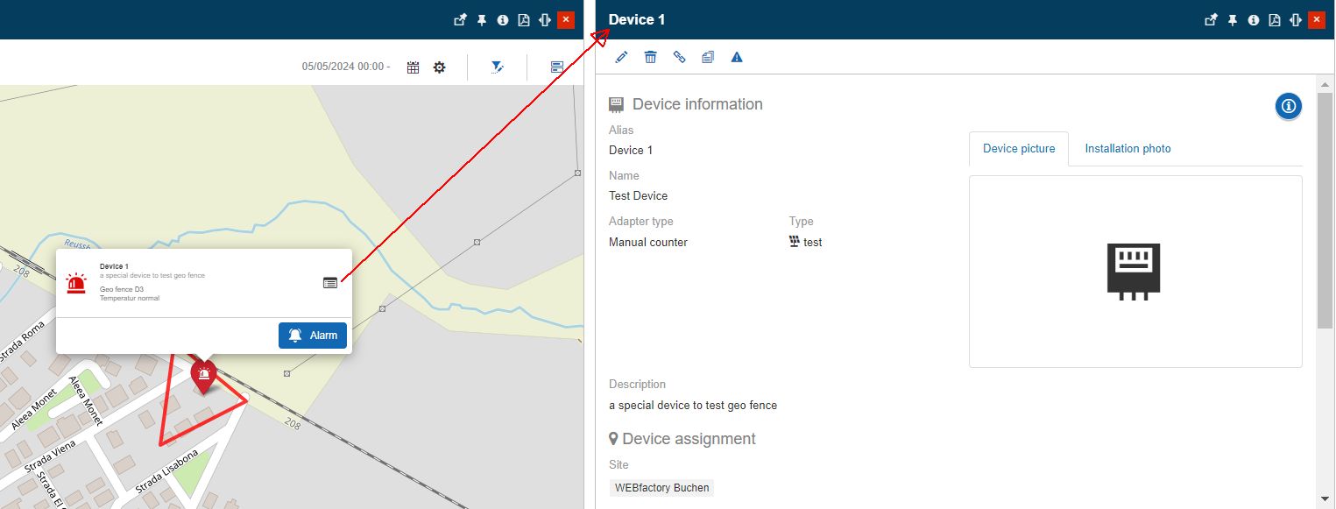This screenshot has height=509, width=1336.
Task: Open the link assignment icon for Device 1
Action: click(680, 56)
